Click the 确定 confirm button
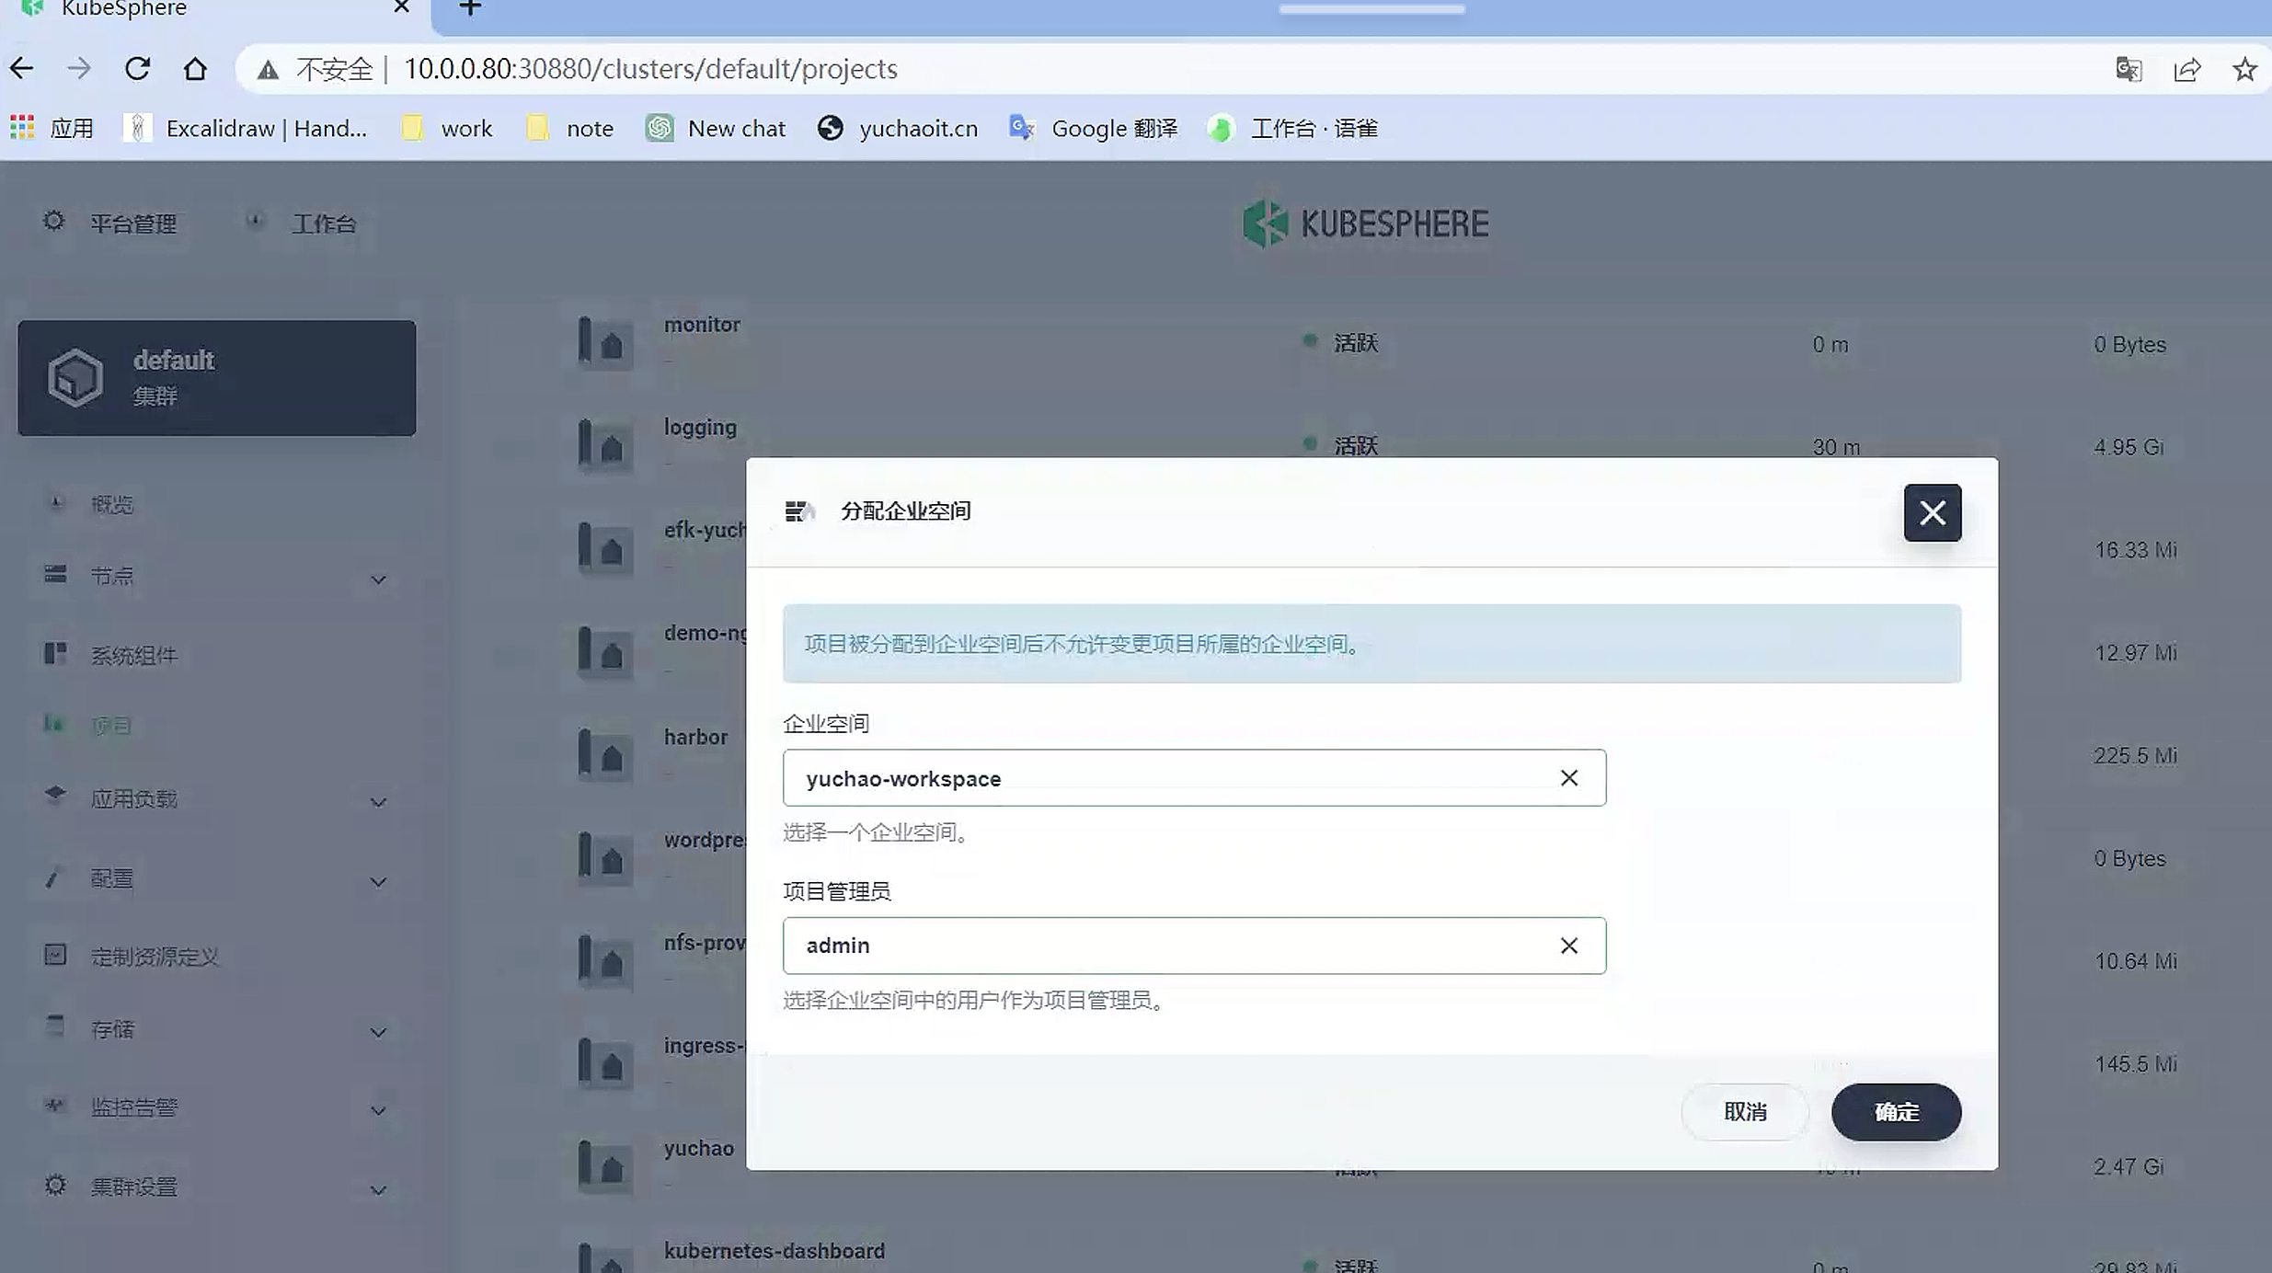 click(1895, 1112)
